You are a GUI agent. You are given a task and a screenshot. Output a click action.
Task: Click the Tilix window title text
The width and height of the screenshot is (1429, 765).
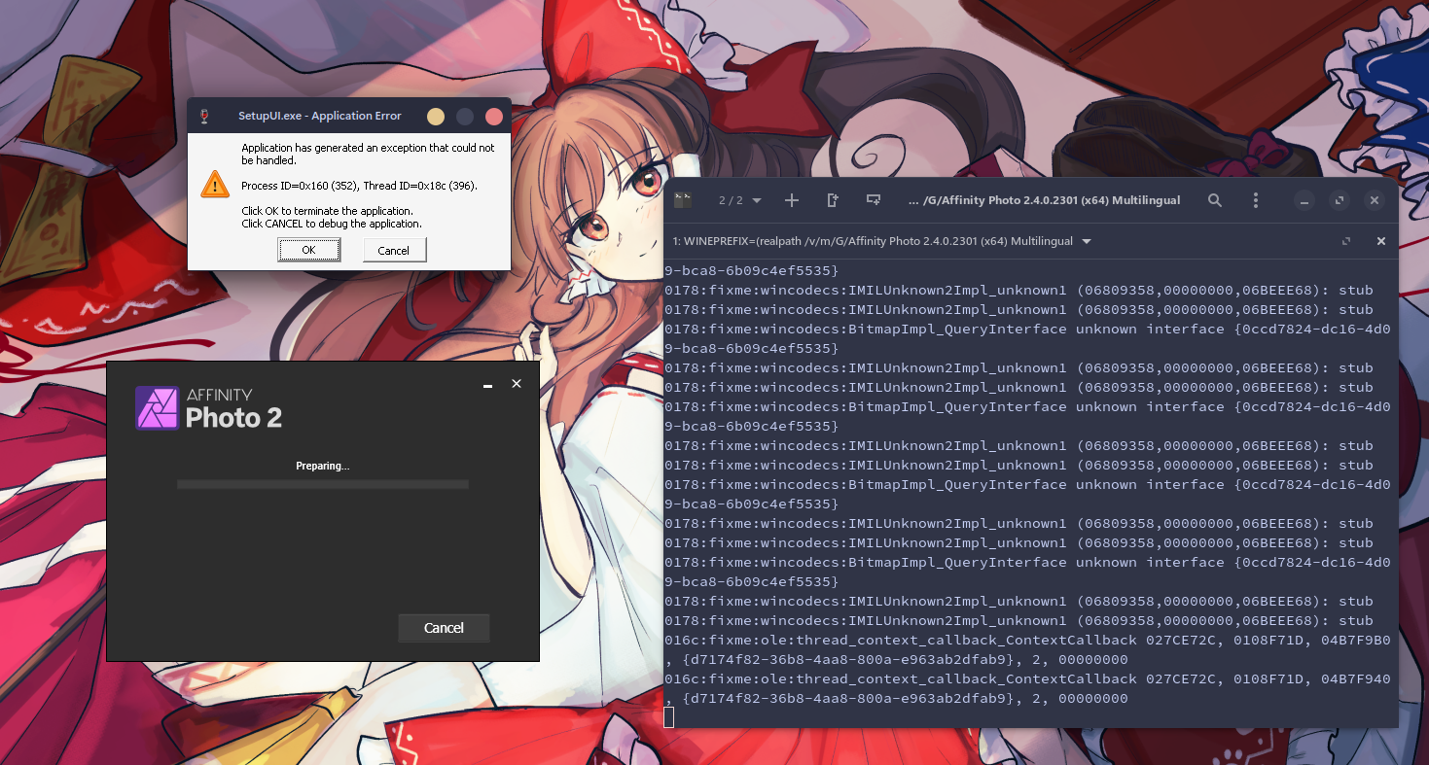[x=1044, y=200]
